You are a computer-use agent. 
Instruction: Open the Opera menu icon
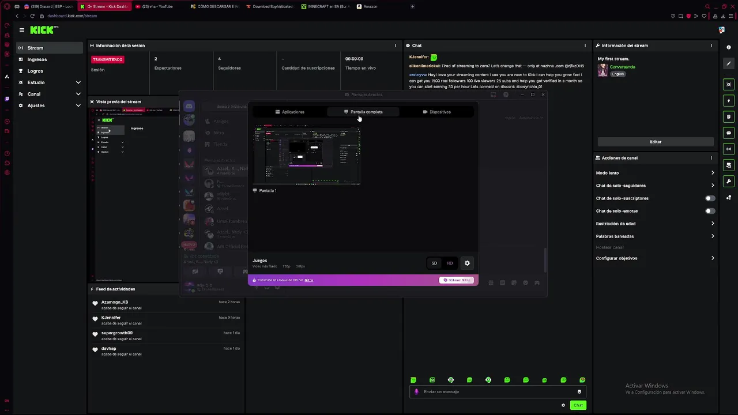click(7, 6)
